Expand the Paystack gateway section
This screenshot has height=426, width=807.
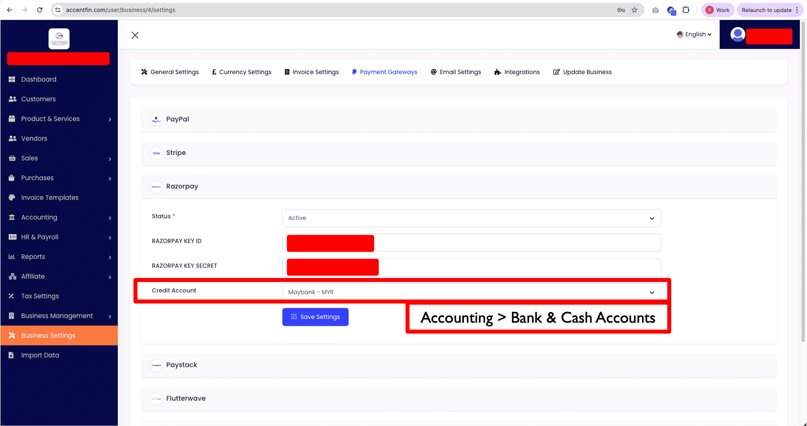[181, 365]
